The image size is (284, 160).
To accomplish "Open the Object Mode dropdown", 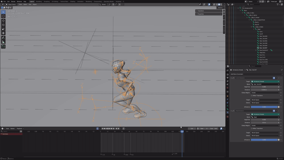I will tap(12, 4).
